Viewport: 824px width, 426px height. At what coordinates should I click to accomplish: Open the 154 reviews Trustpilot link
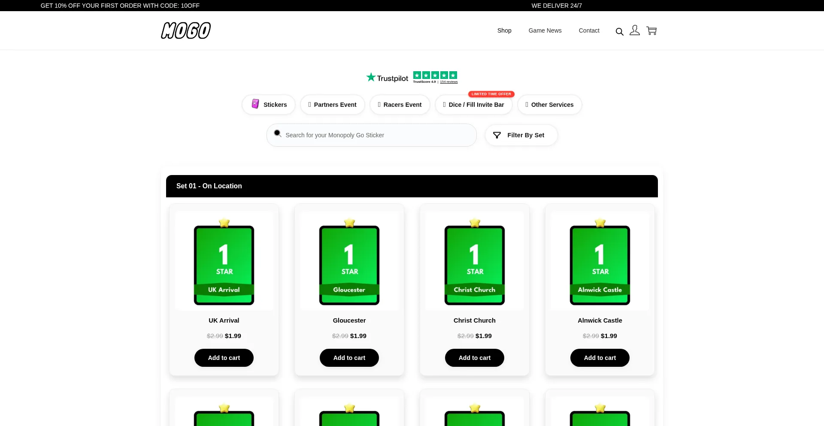tap(449, 82)
